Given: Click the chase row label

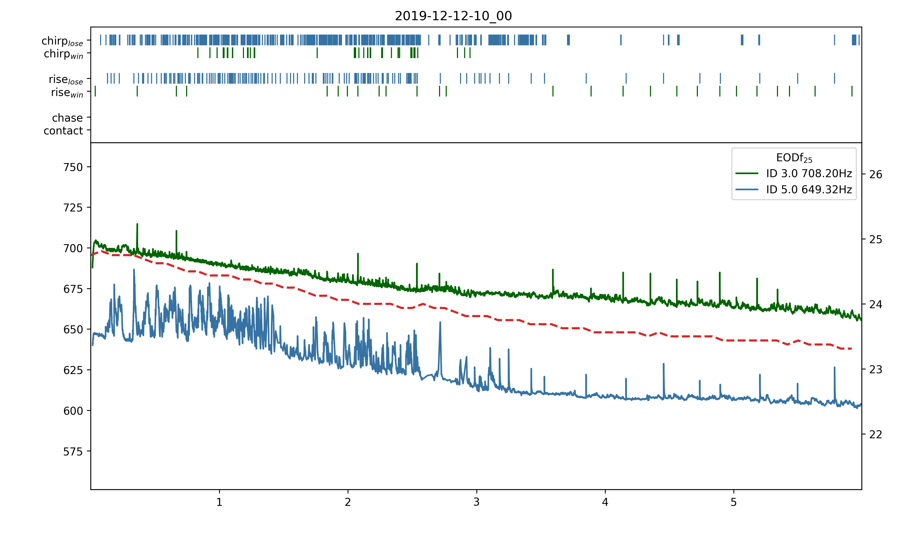Looking at the screenshot, I should coord(67,118).
